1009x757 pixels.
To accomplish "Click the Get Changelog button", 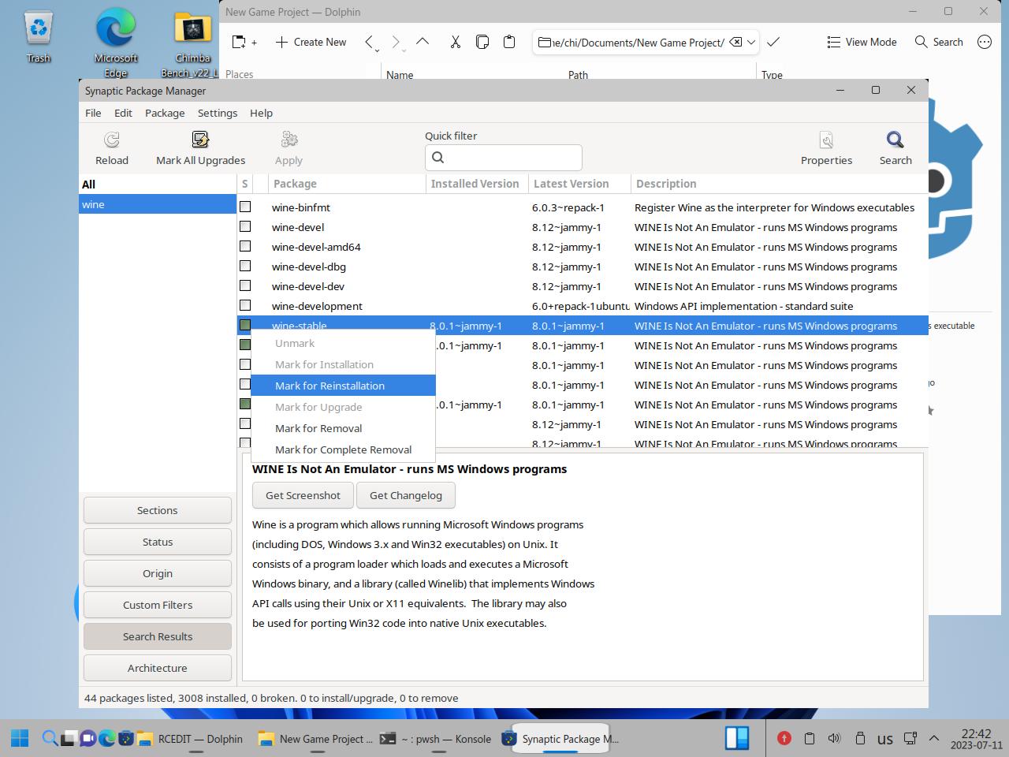I will point(406,495).
